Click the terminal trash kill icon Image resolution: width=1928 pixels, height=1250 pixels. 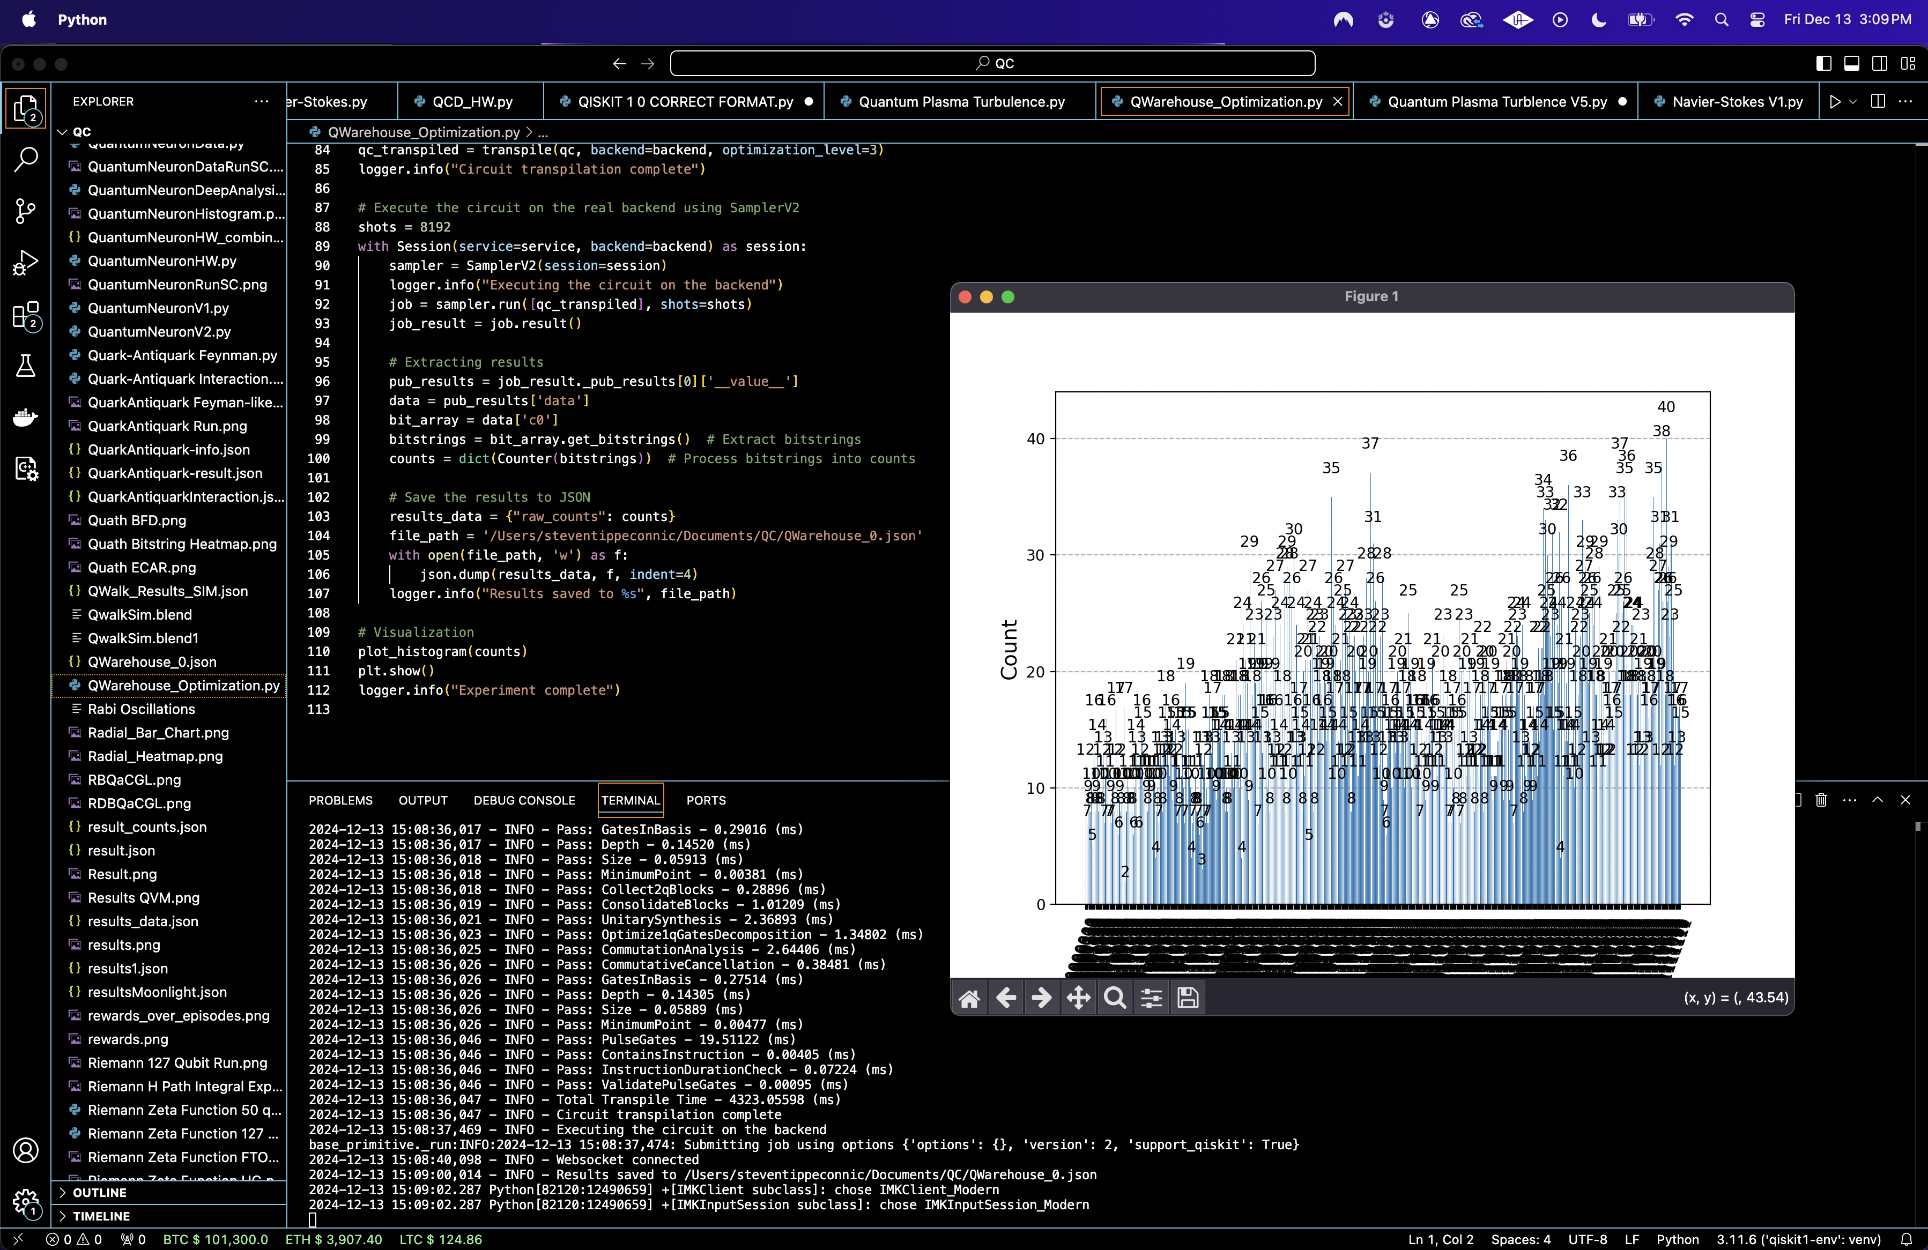point(1821,800)
